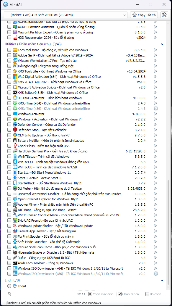
Task: Collapse the Utilities section chevron
Action: [162, 44]
